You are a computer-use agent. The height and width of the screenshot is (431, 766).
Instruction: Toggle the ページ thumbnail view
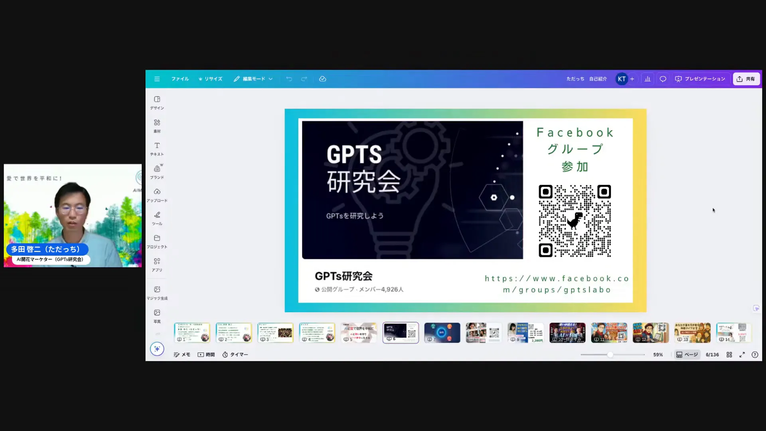point(687,354)
